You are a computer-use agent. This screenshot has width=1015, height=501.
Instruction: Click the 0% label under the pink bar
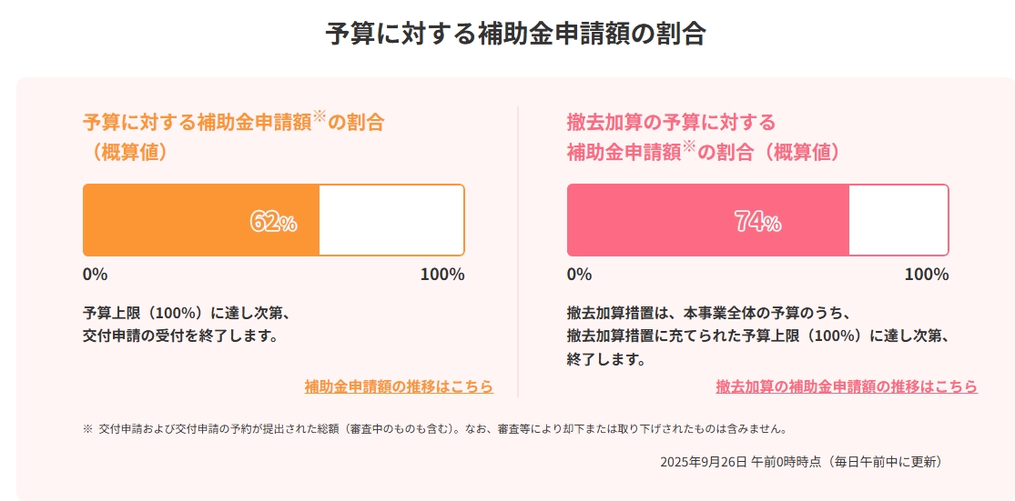tap(580, 275)
